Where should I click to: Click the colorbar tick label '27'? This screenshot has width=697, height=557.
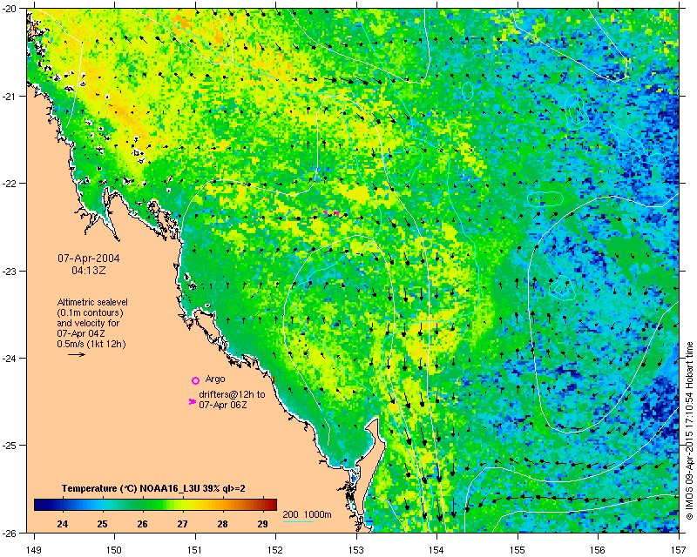point(182,524)
